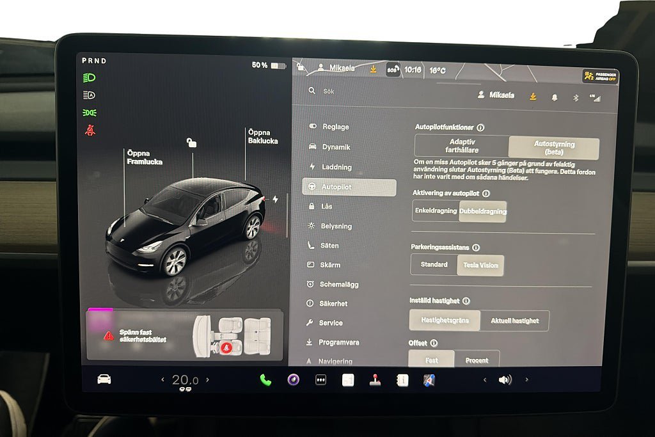655x437 pixels.
Task: Tap the Bluetooth icon
Action: 576,98
